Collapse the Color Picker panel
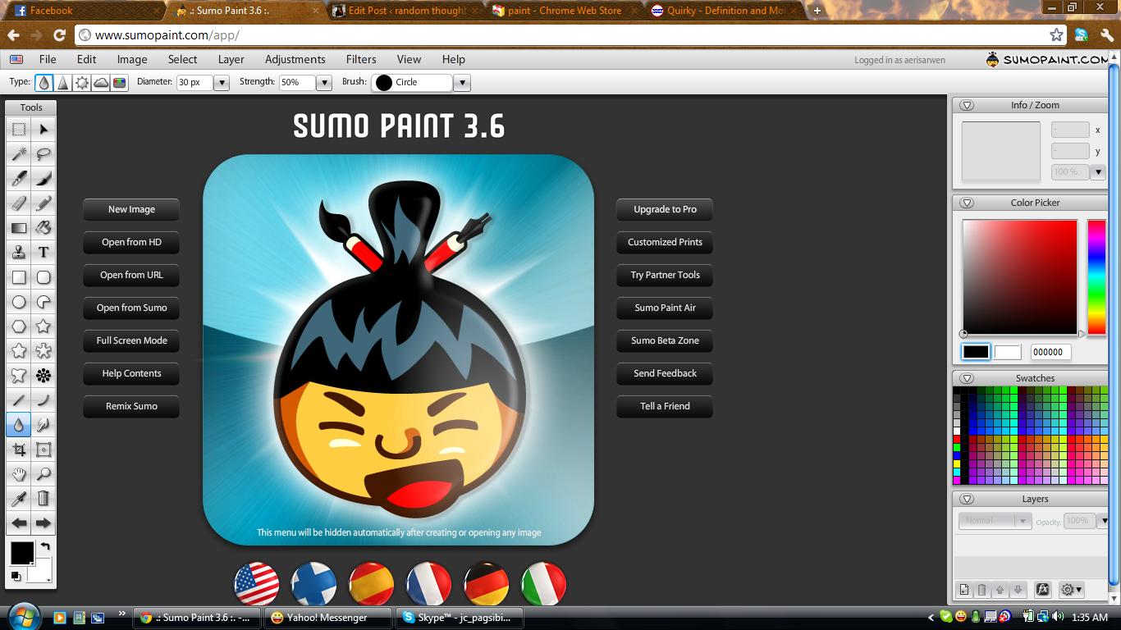This screenshot has height=630, width=1121. coord(967,203)
